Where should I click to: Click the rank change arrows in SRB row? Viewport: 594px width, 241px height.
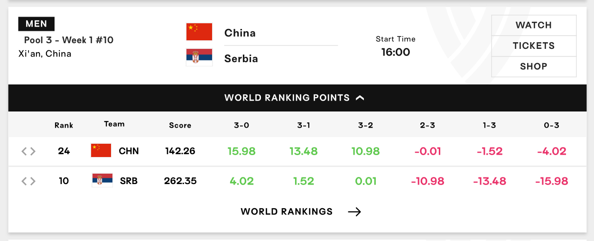(28, 181)
